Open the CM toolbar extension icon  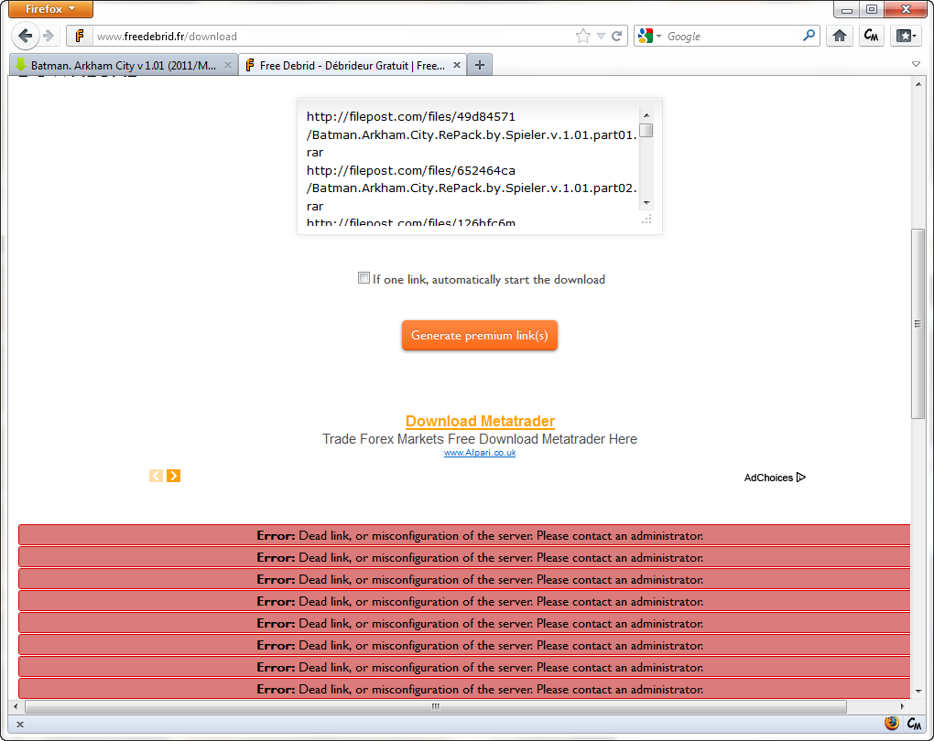tap(871, 37)
